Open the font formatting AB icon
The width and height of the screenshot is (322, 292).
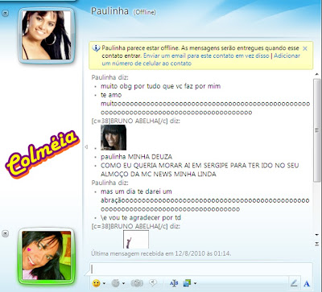[174, 283]
